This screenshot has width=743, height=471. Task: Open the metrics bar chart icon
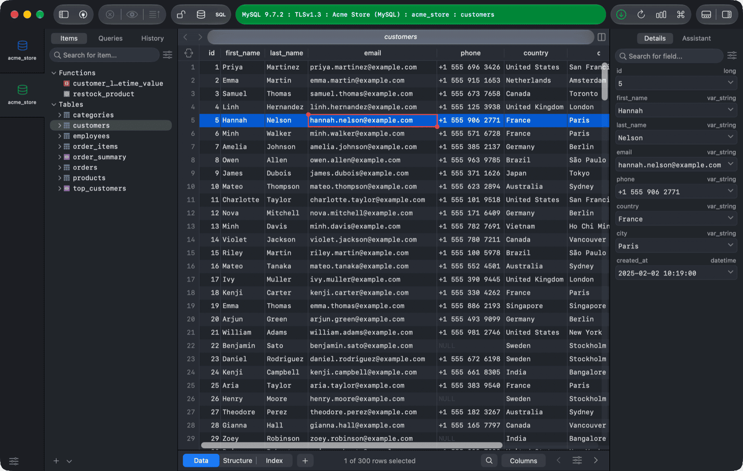[x=661, y=14]
